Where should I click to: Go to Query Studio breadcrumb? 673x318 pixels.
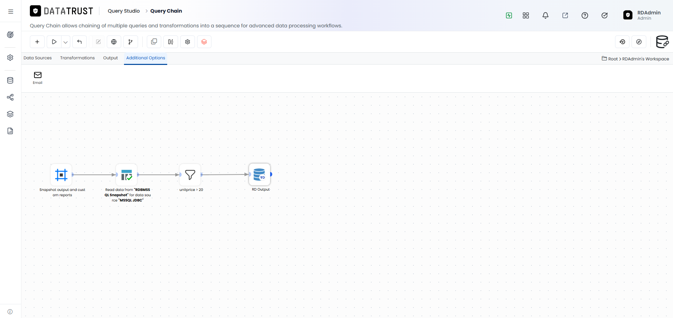tap(124, 11)
